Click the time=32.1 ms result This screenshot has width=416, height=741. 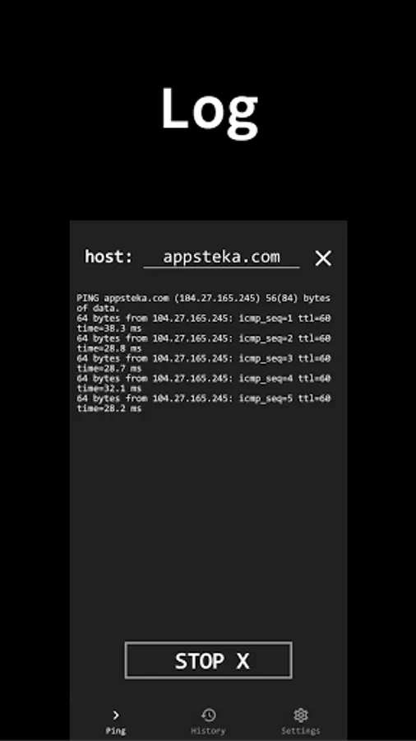[109, 389]
